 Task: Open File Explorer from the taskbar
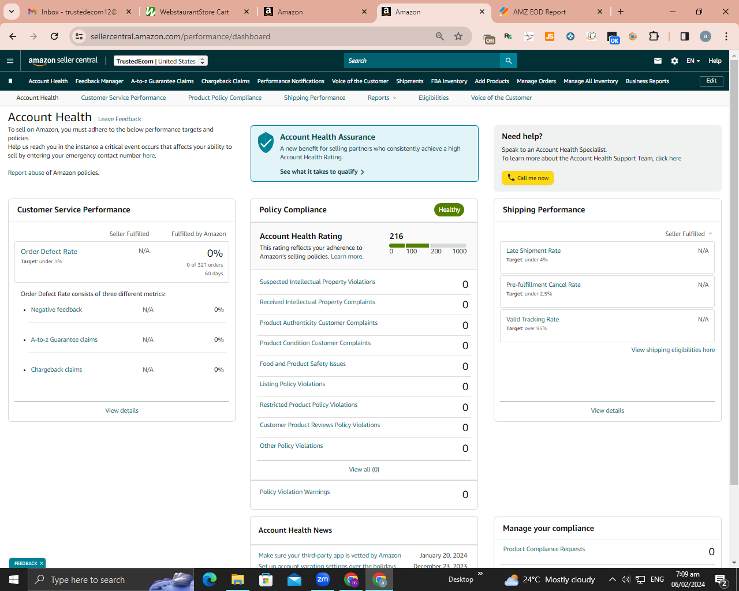(x=238, y=579)
